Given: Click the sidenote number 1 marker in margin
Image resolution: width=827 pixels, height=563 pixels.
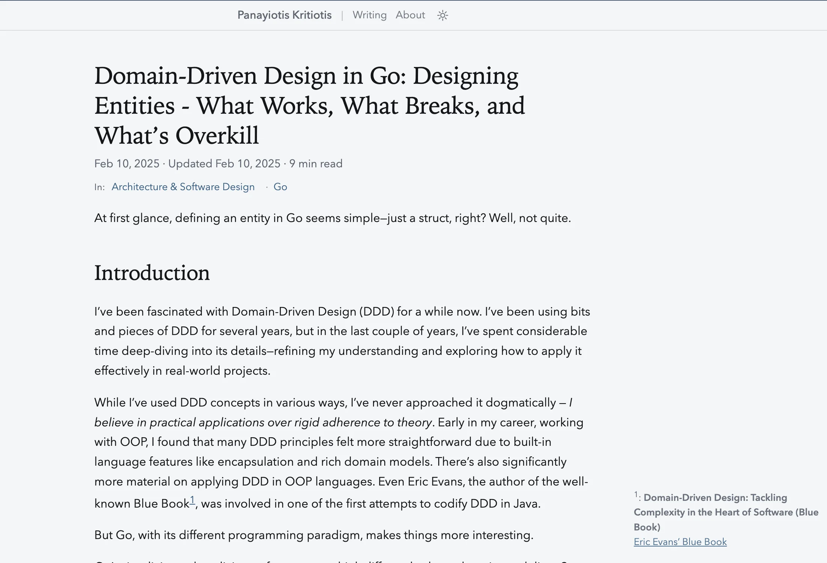Looking at the screenshot, I should (x=636, y=495).
